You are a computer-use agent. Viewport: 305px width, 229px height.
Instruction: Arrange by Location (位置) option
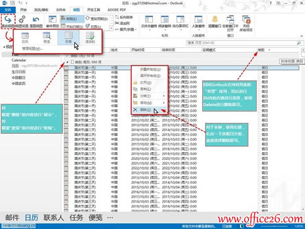pyautogui.click(x=93, y=26)
